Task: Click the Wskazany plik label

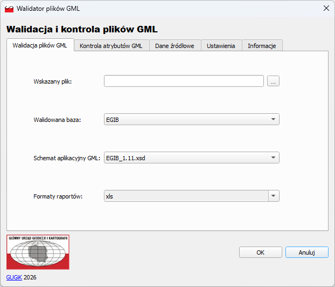Action: click(52, 81)
